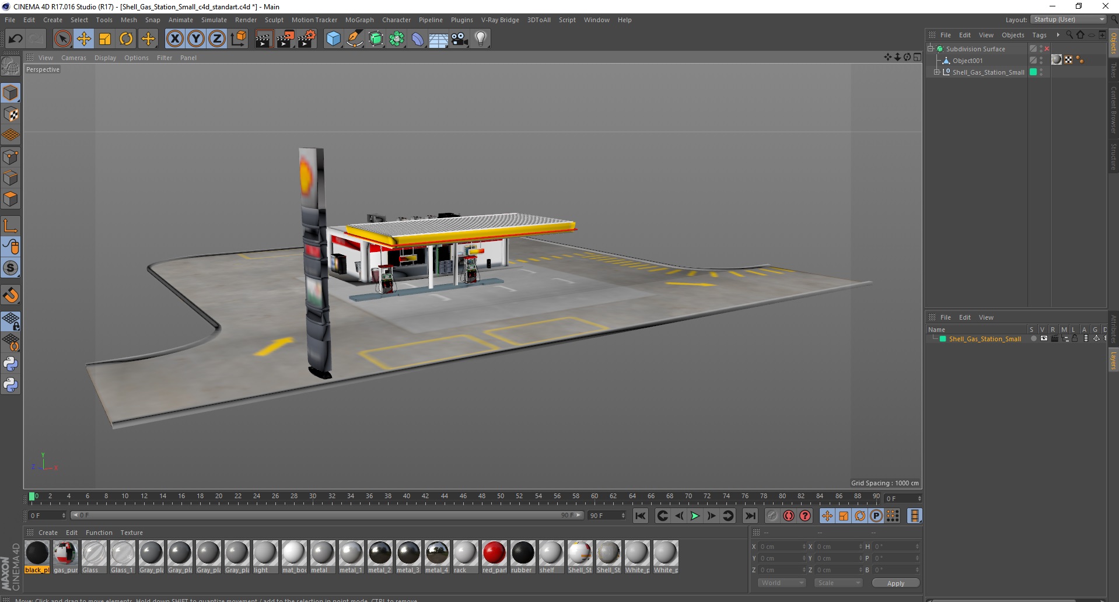Screen dimensions: 1119x602
Task: Open the World coordinate dropdown
Action: 782,583
